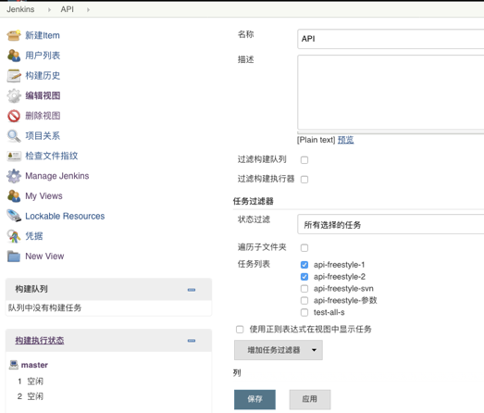
Task: Click the 构建执行状态 header link
Action: pyautogui.click(x=40, y=341)
